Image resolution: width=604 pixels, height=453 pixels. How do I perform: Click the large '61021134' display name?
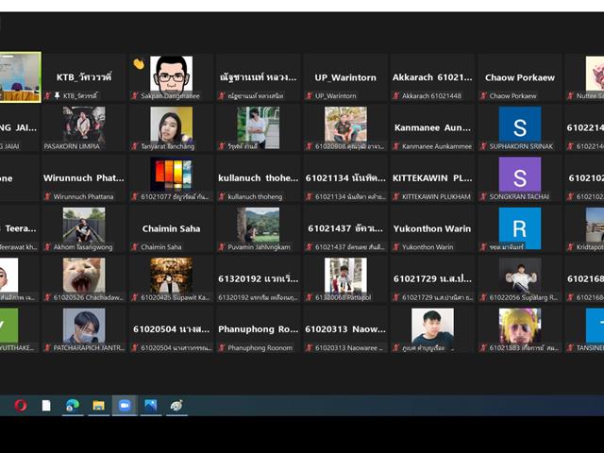pos(345,178)
